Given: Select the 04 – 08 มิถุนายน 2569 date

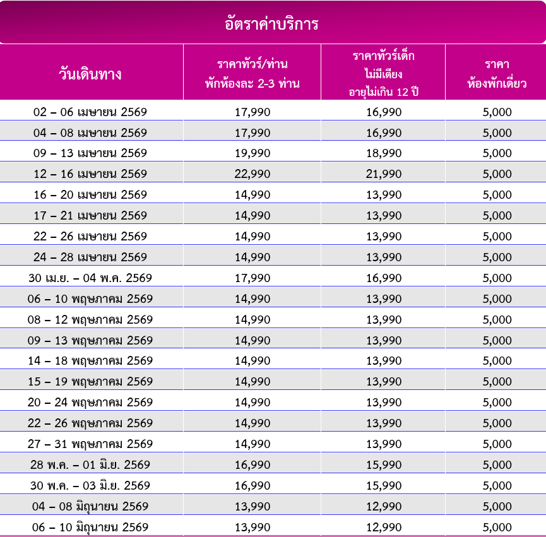Looking at the screenshot, I should pyautogui.click(x=90, y=507).
